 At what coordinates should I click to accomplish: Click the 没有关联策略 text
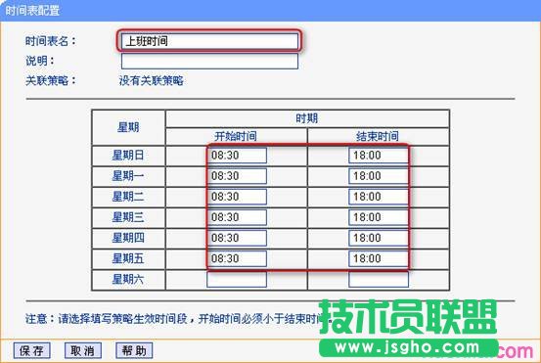151,81
